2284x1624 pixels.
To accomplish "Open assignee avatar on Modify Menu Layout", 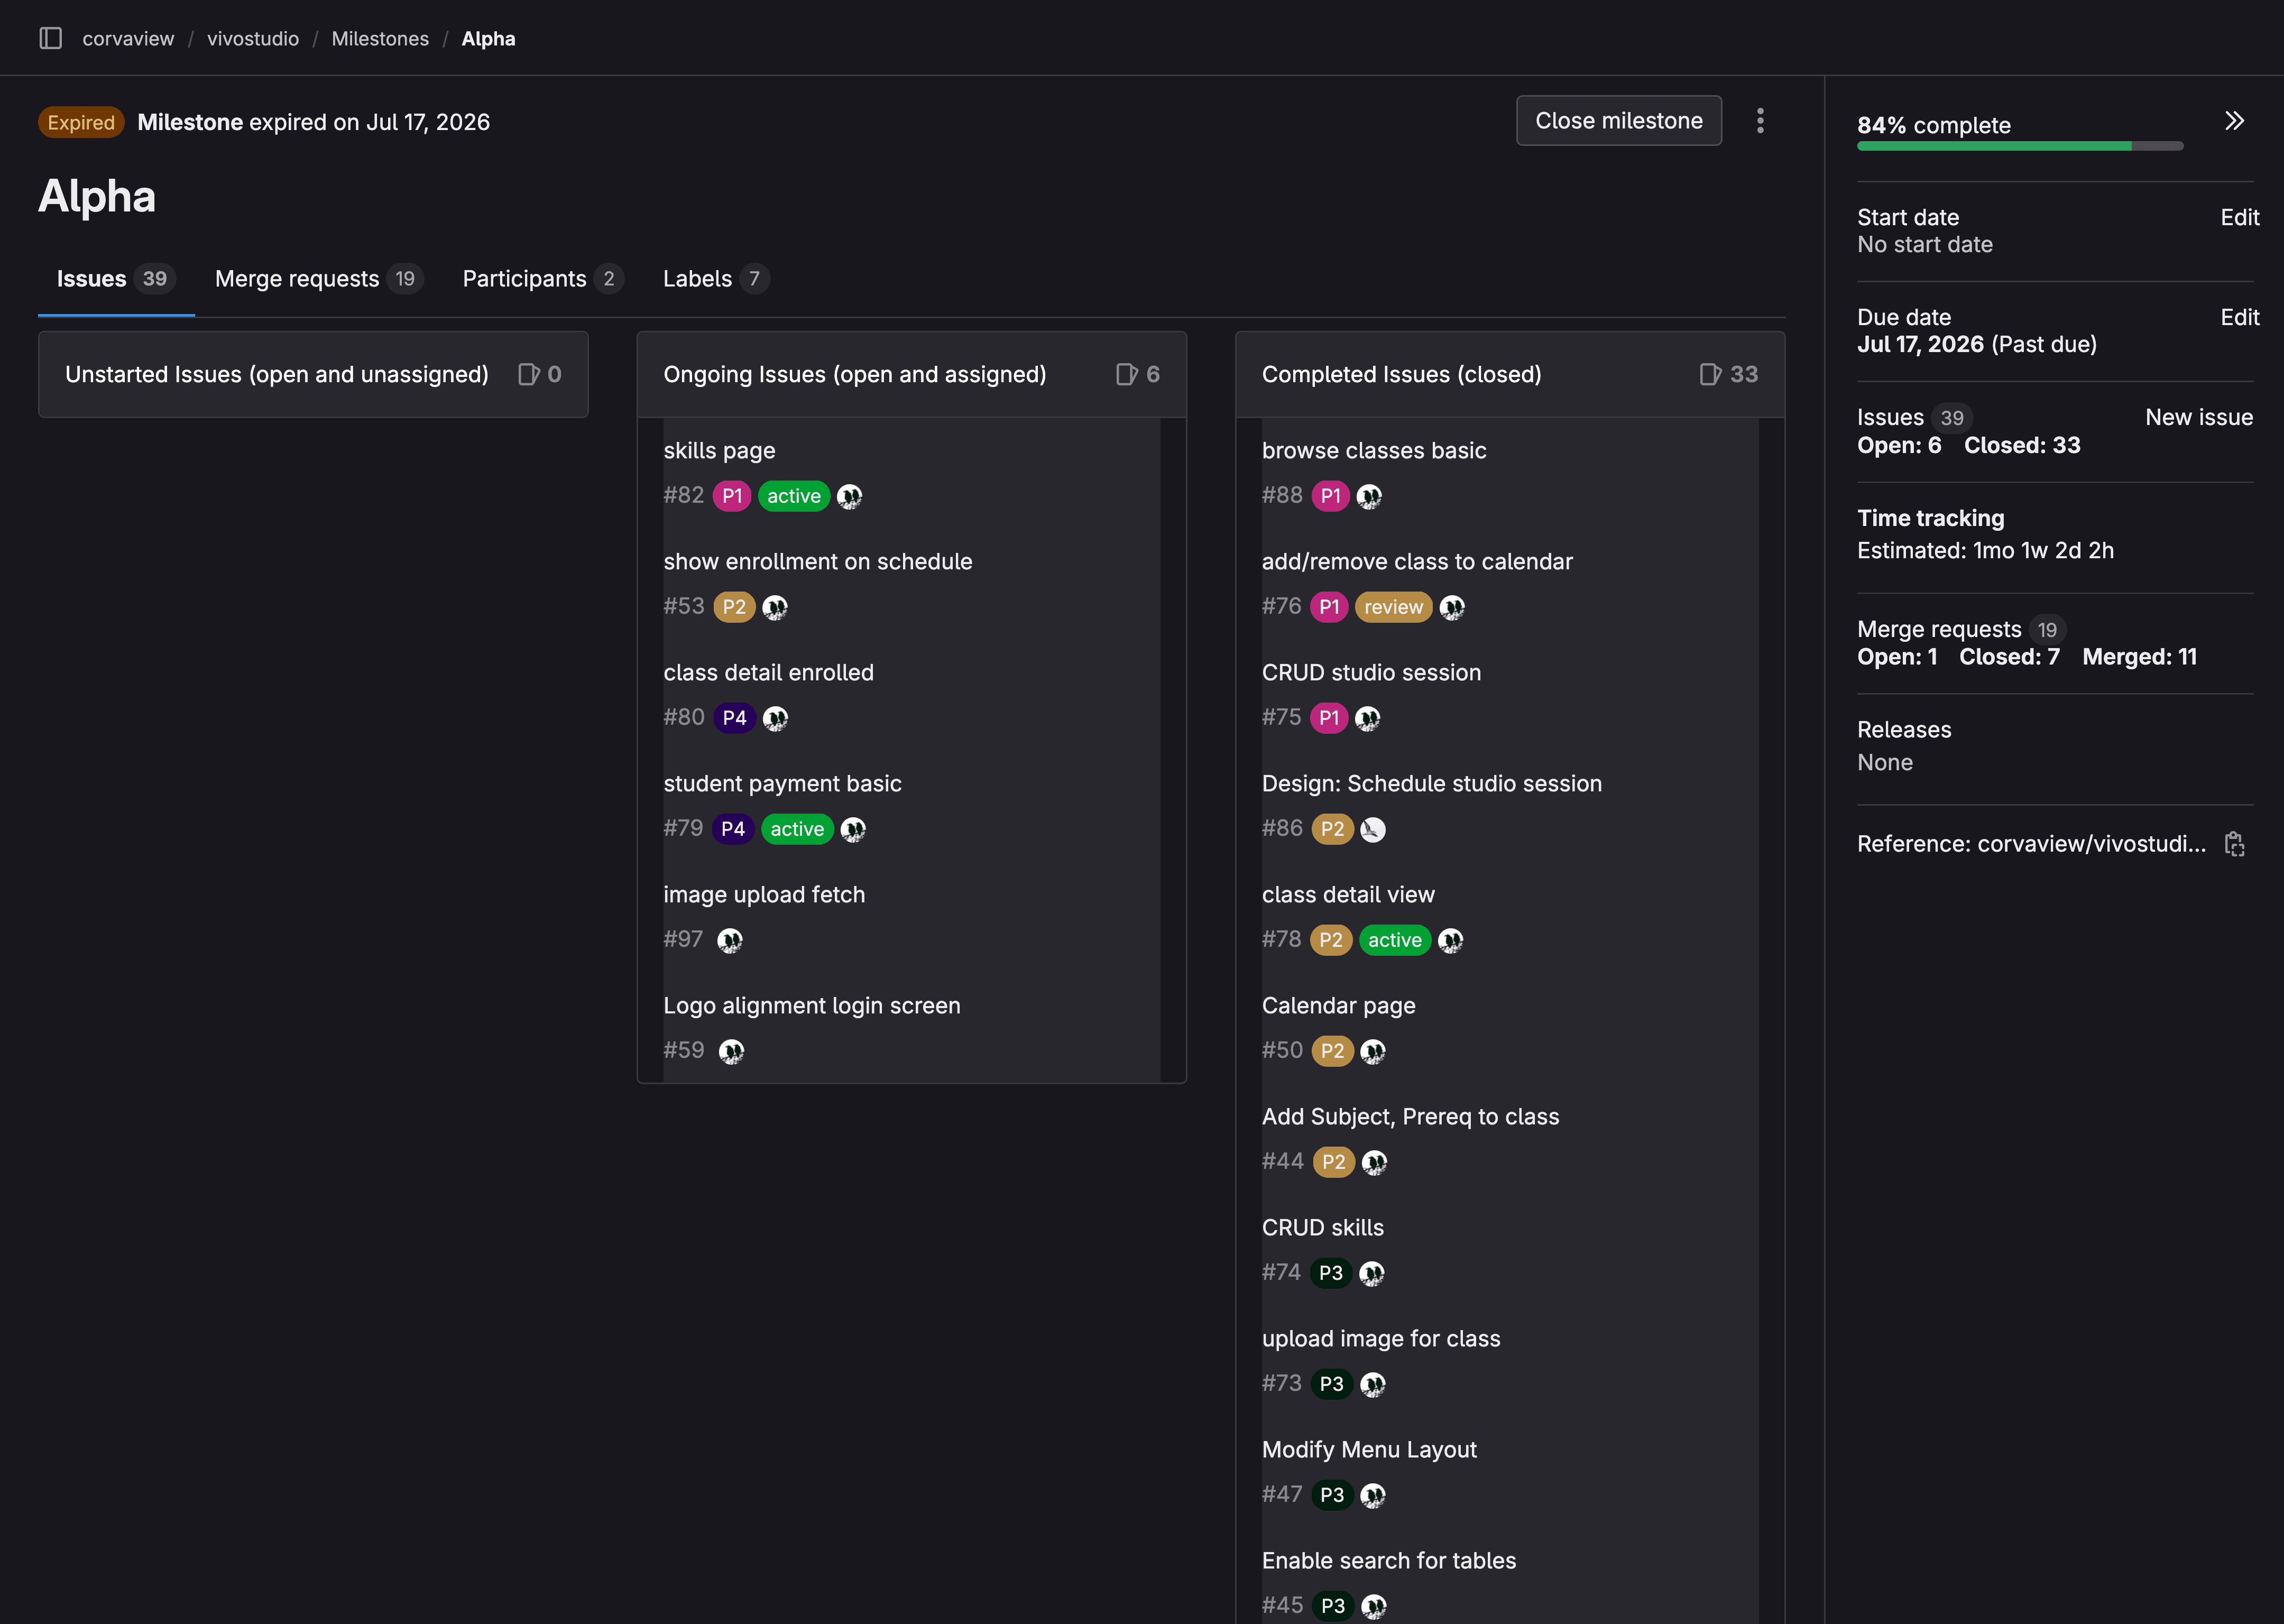I will tap(1372, 1495).
